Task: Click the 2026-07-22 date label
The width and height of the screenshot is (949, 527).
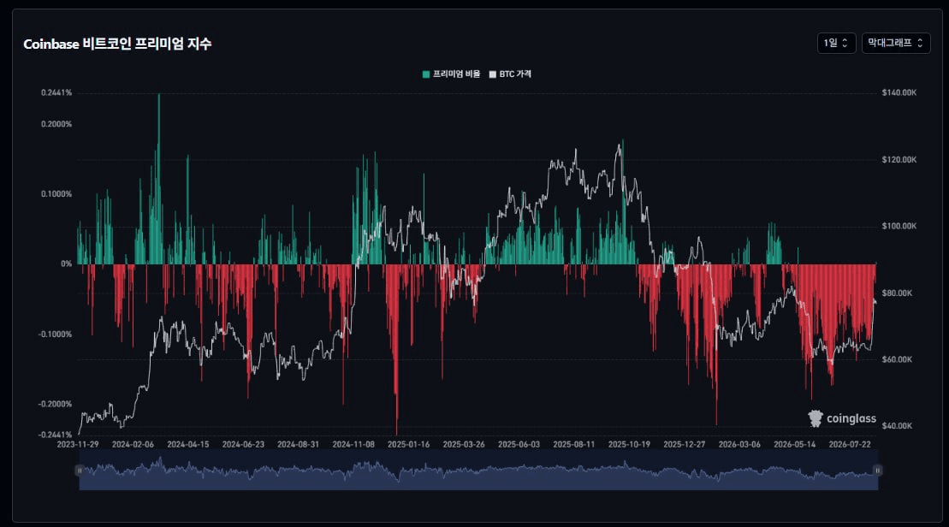Action: 850,444
